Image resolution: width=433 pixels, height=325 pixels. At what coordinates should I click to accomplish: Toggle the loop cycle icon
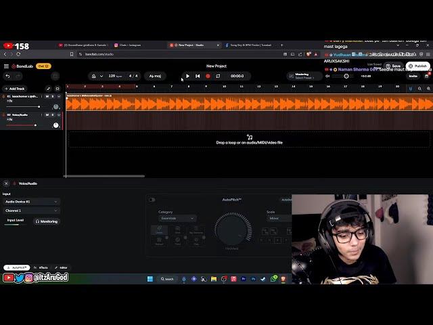coord(218,76)
